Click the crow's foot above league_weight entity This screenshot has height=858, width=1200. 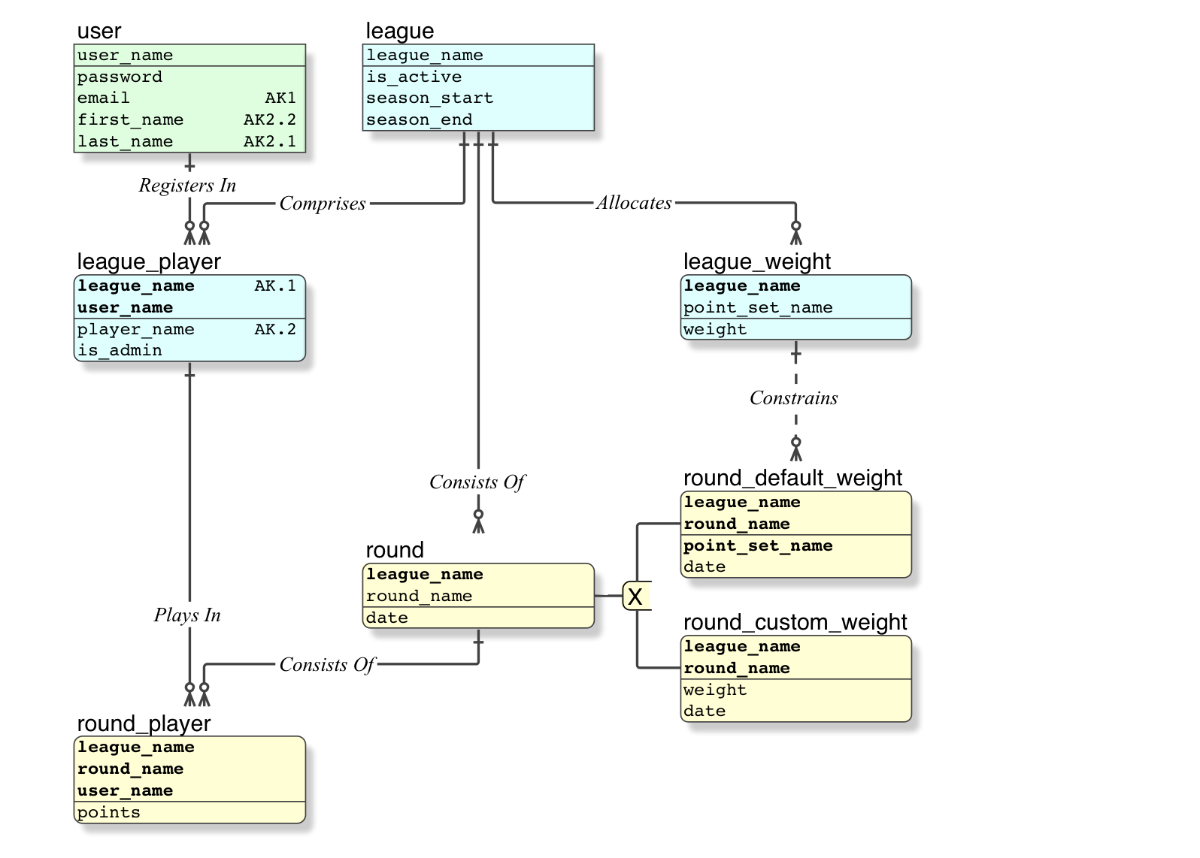[x=795, y=233]
